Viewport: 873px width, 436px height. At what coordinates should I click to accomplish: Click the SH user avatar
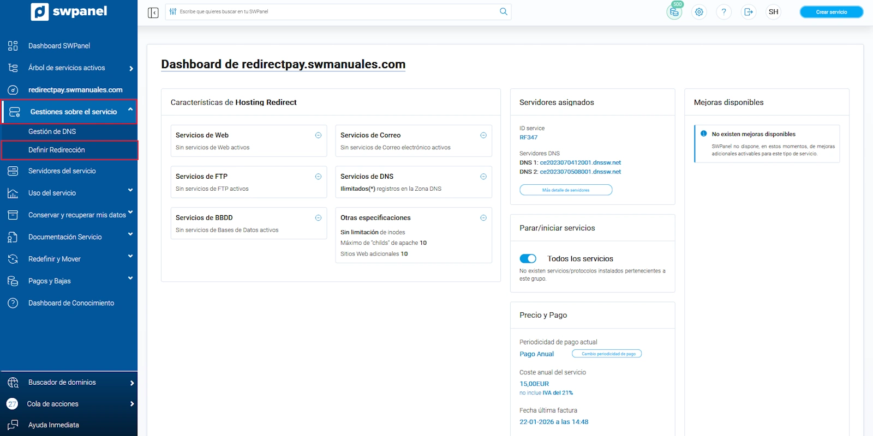[773, 12]
